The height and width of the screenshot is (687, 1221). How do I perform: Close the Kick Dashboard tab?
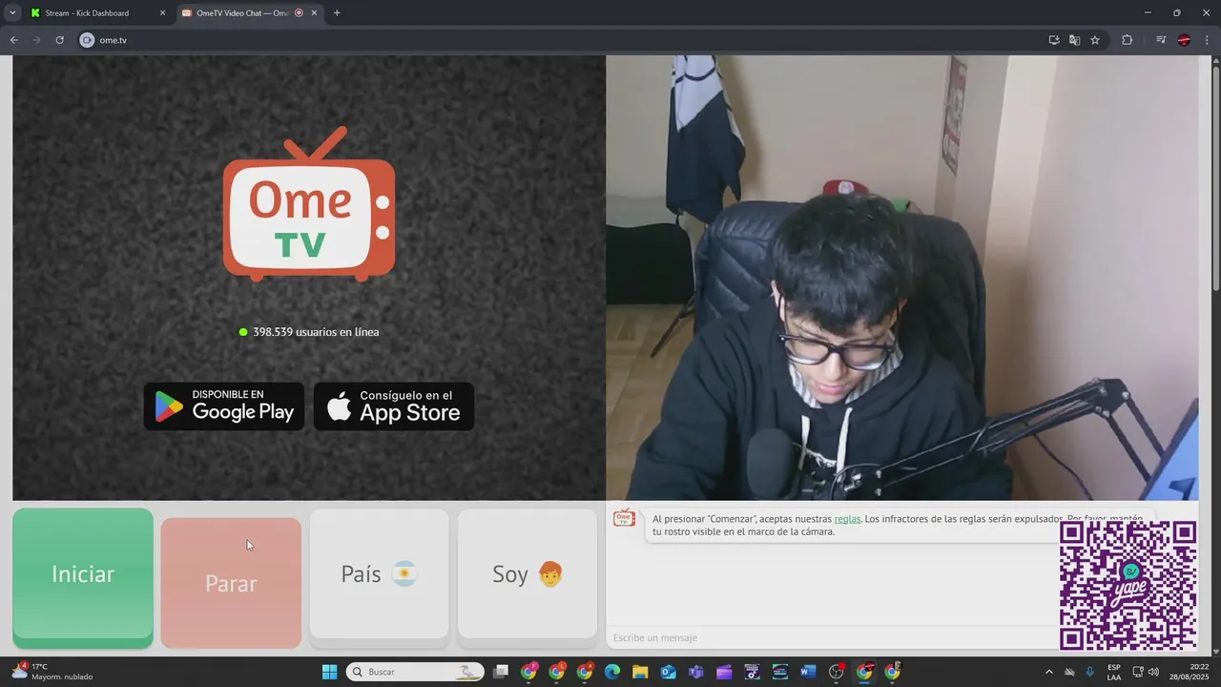click(x=162, y=13)
